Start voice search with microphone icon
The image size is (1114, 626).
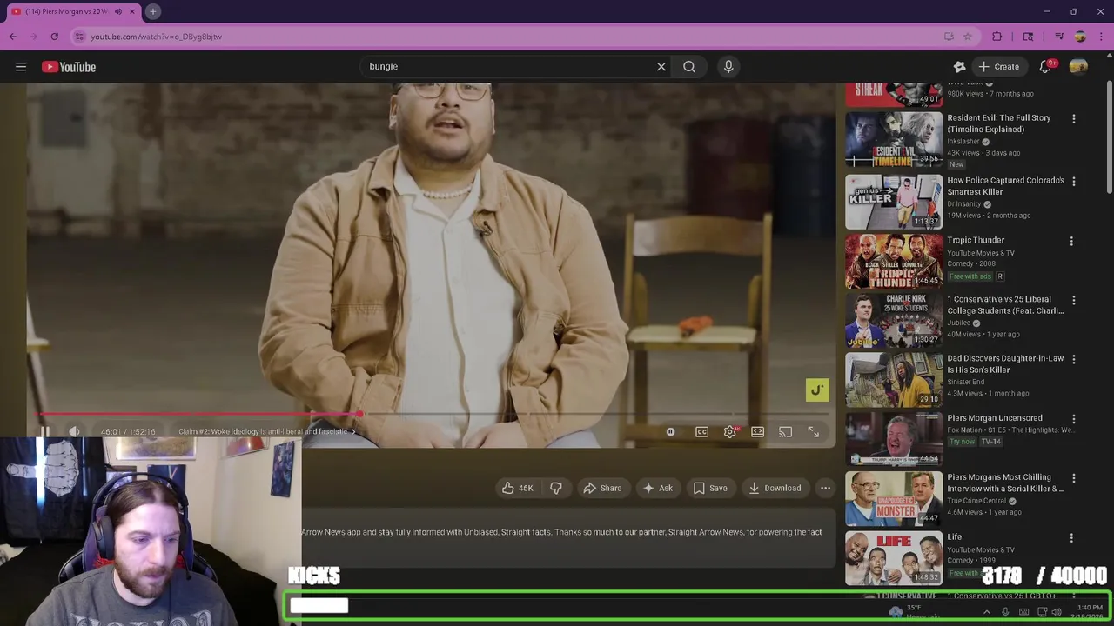[x=728, y=66]
